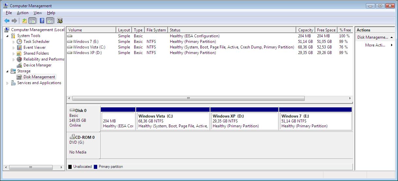Click the Services and Applications icon

(13, 83)
